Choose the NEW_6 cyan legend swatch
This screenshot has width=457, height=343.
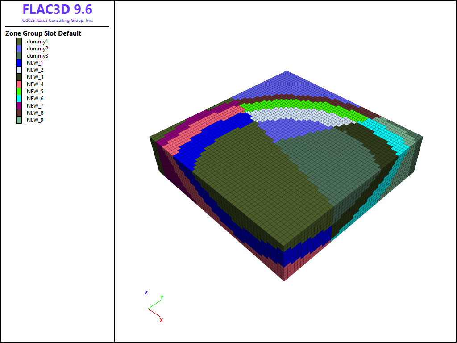19,99
